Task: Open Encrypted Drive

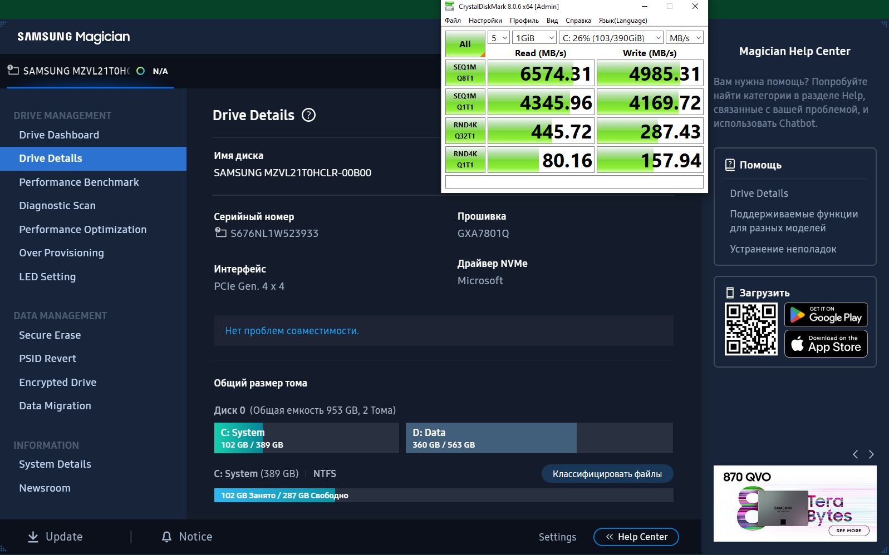Action: click(58, 382)
